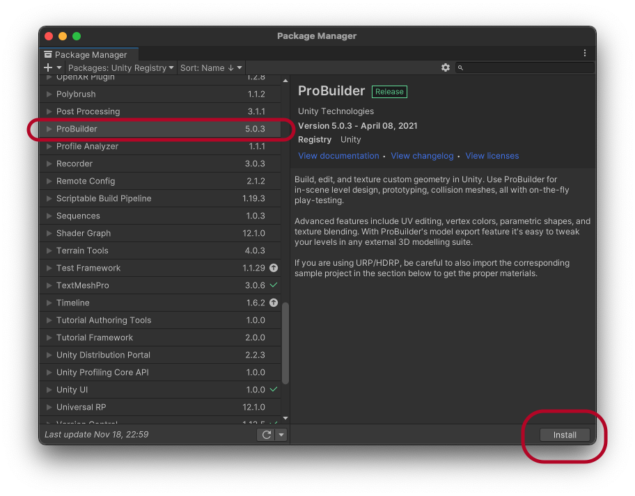Expand the Timeline package arrow
Viewport: 635px width, 496px height.
coord(49,303)
